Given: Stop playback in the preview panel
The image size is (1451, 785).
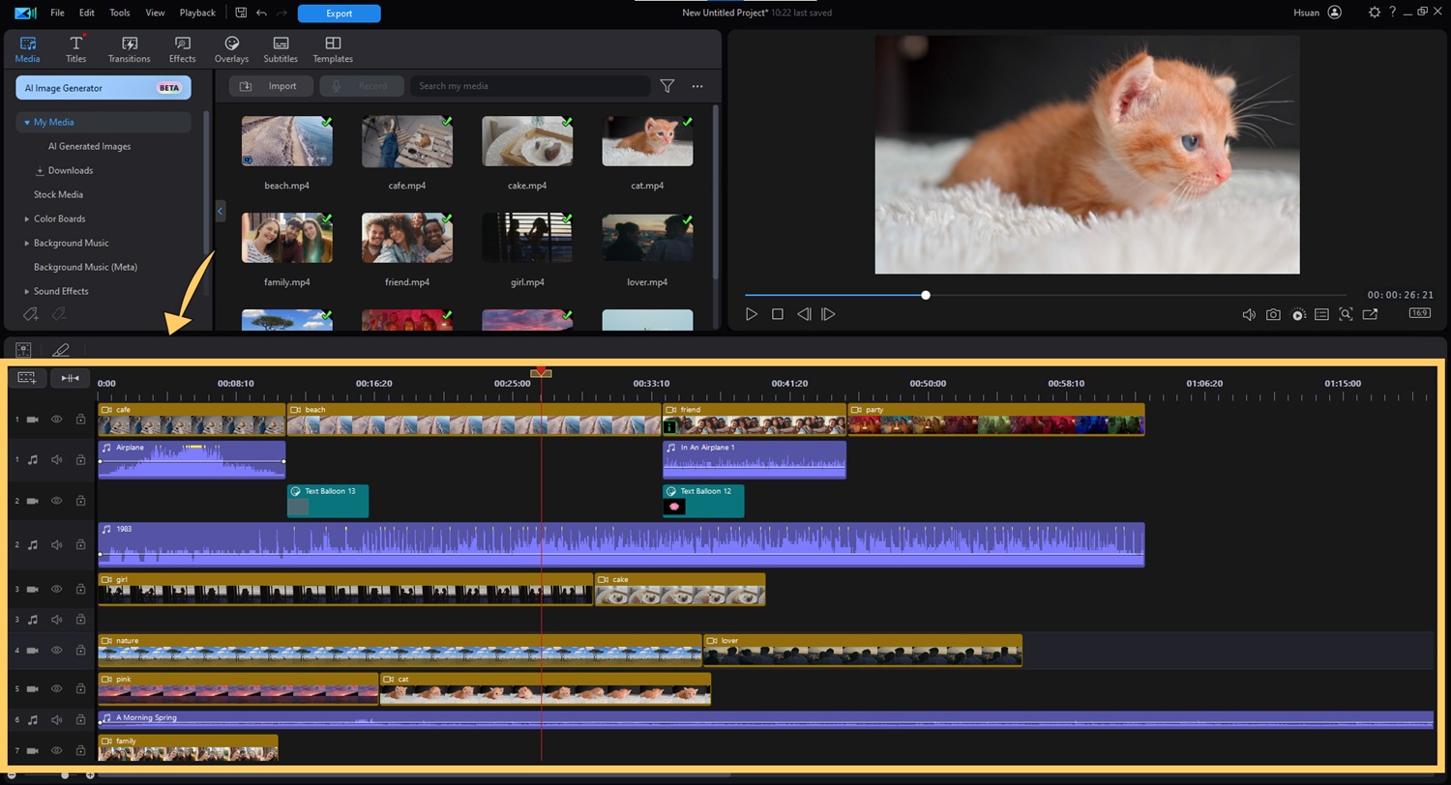Looking at the screenshot, I should click(x=777, y=314).
